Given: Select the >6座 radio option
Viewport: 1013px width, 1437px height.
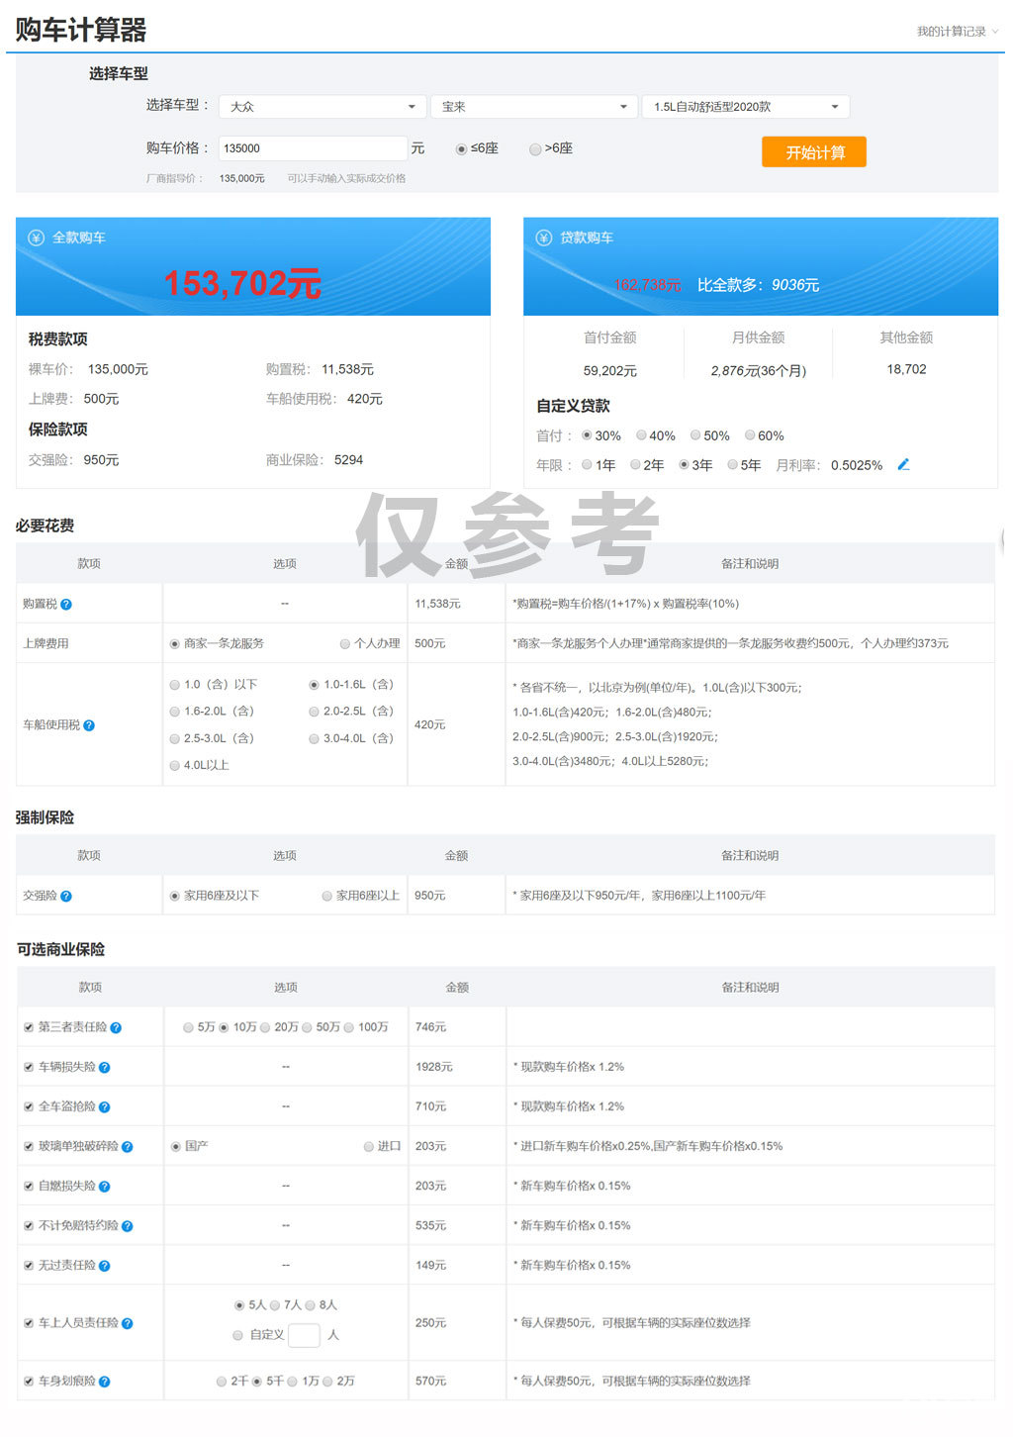Looking at the screenshot, I should click(535, 149).
